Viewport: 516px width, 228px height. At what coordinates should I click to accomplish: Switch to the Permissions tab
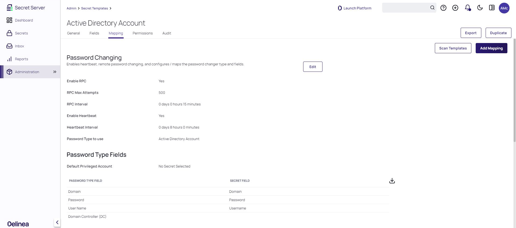point(142,33)
